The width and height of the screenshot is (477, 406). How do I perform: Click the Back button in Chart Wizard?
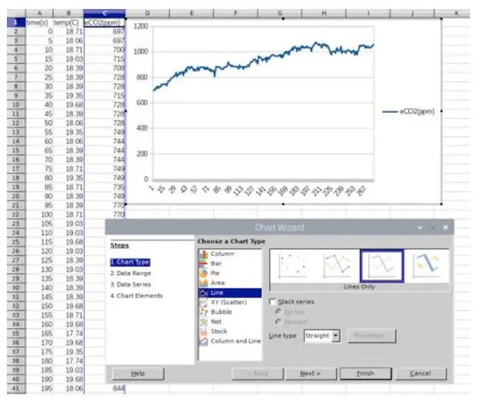point(257,373)
